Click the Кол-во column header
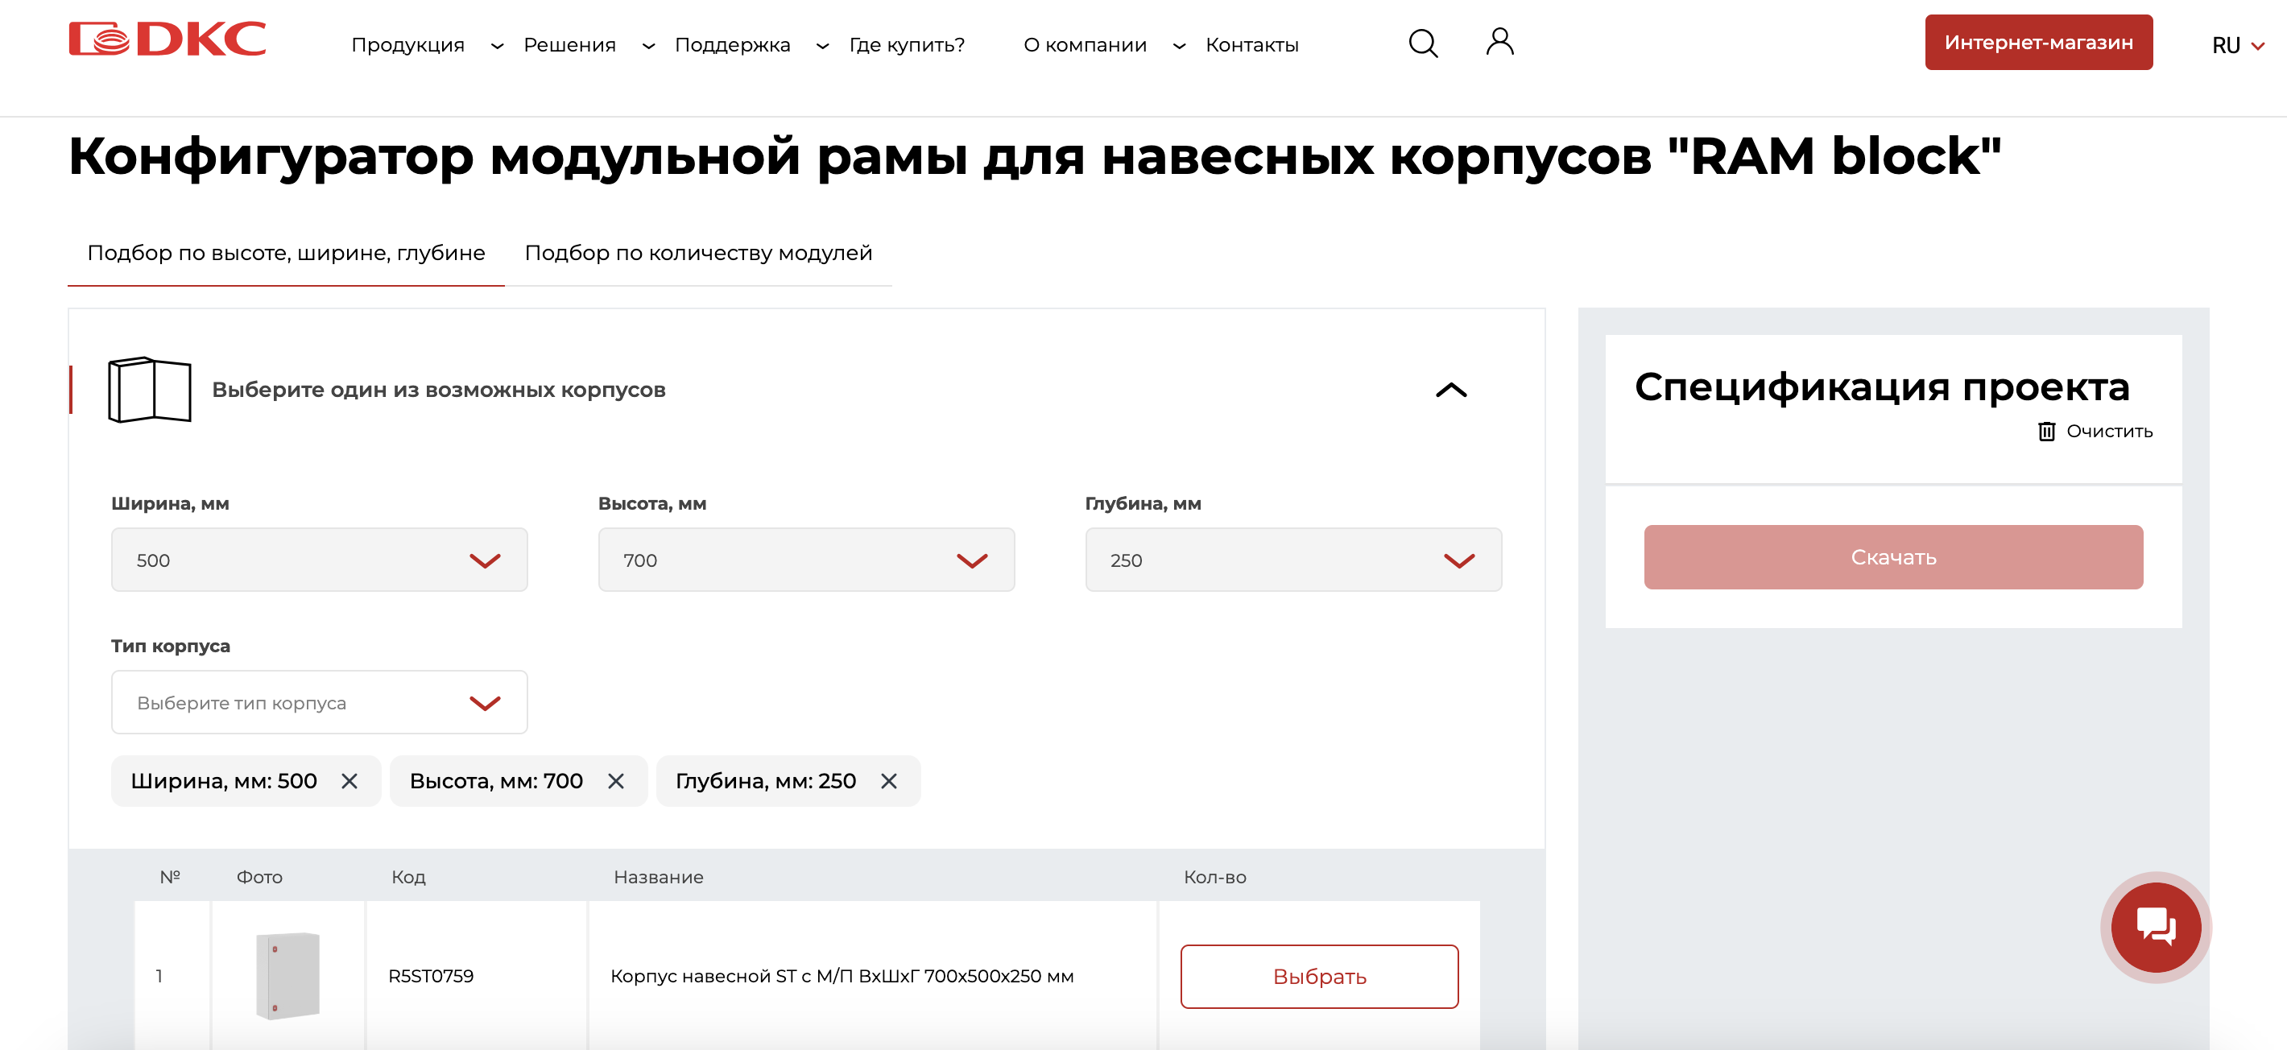The width and height of the screenshot is (2287, 1050). tap(1214, 877)
